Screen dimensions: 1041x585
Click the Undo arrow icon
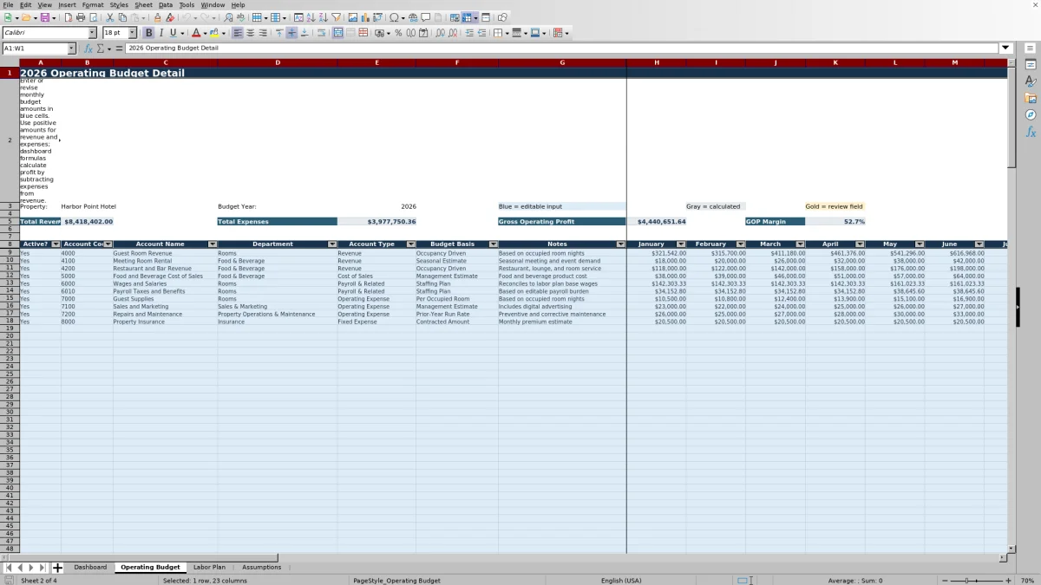186,17
